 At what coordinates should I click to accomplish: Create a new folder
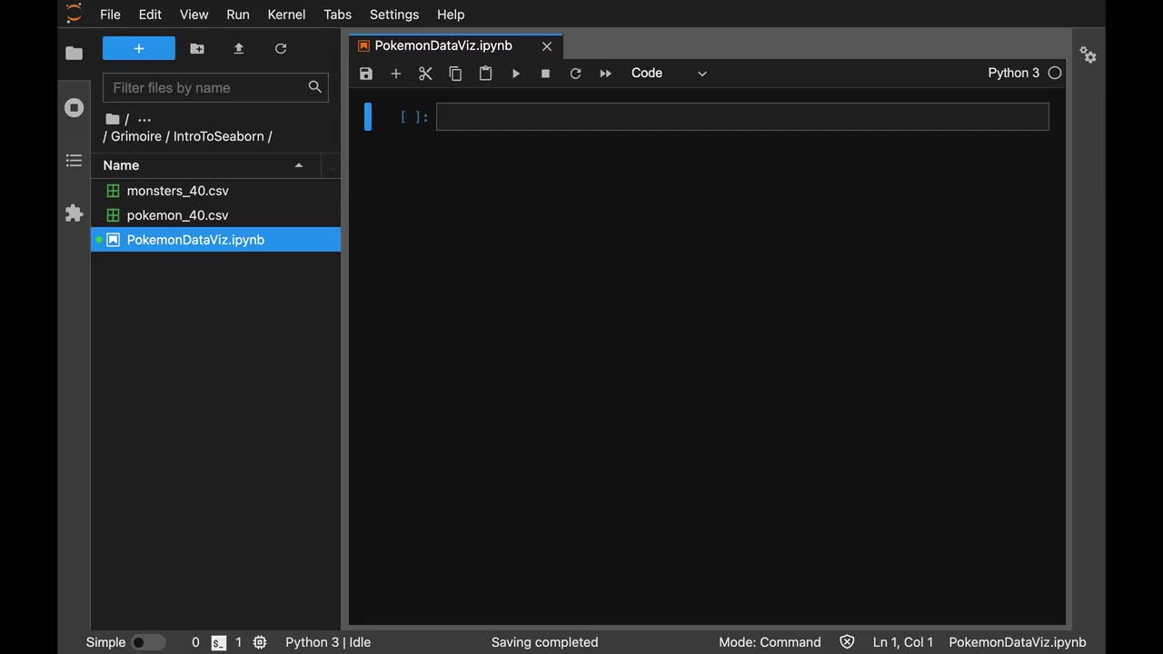tap(197, 48)
